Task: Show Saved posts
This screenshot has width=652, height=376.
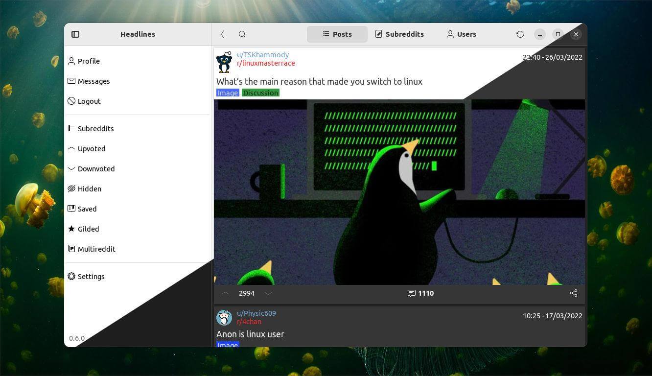Action: pyautogui.click(x=138, y=209)
